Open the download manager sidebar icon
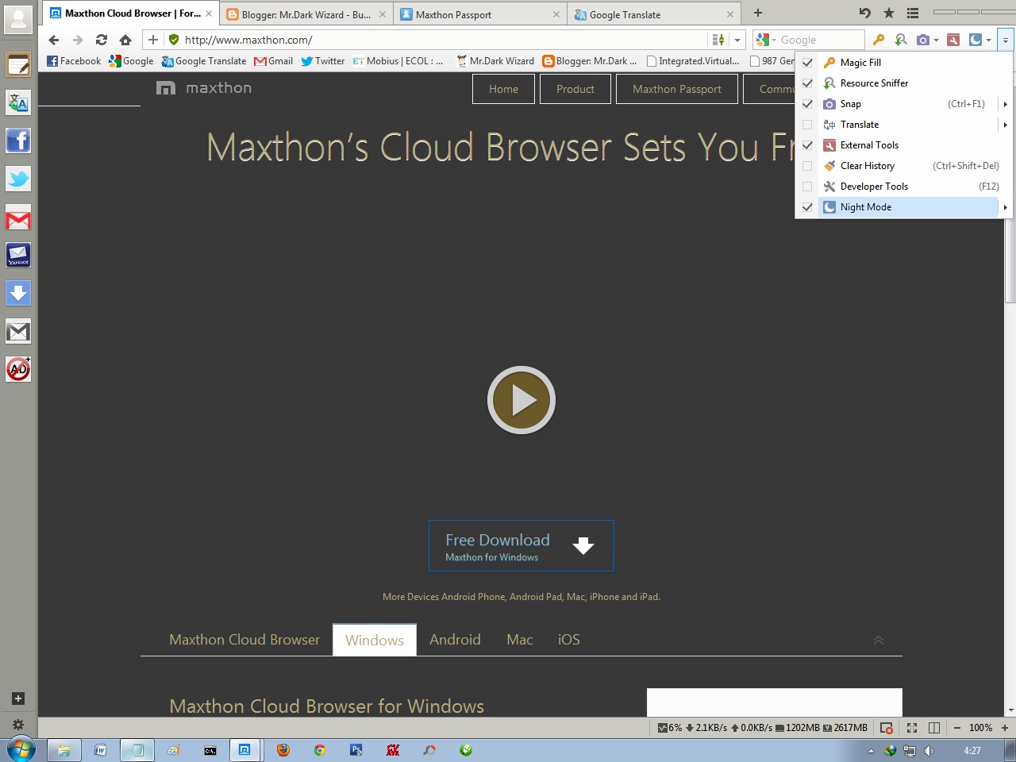This screenshot has height=762, width=1016. (x=18, y=293)
